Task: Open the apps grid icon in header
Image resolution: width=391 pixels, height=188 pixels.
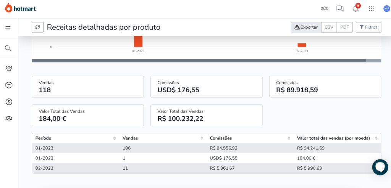Action: point(371,9)
